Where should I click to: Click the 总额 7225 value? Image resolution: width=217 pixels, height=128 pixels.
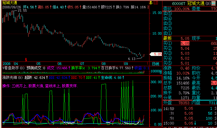185,88
